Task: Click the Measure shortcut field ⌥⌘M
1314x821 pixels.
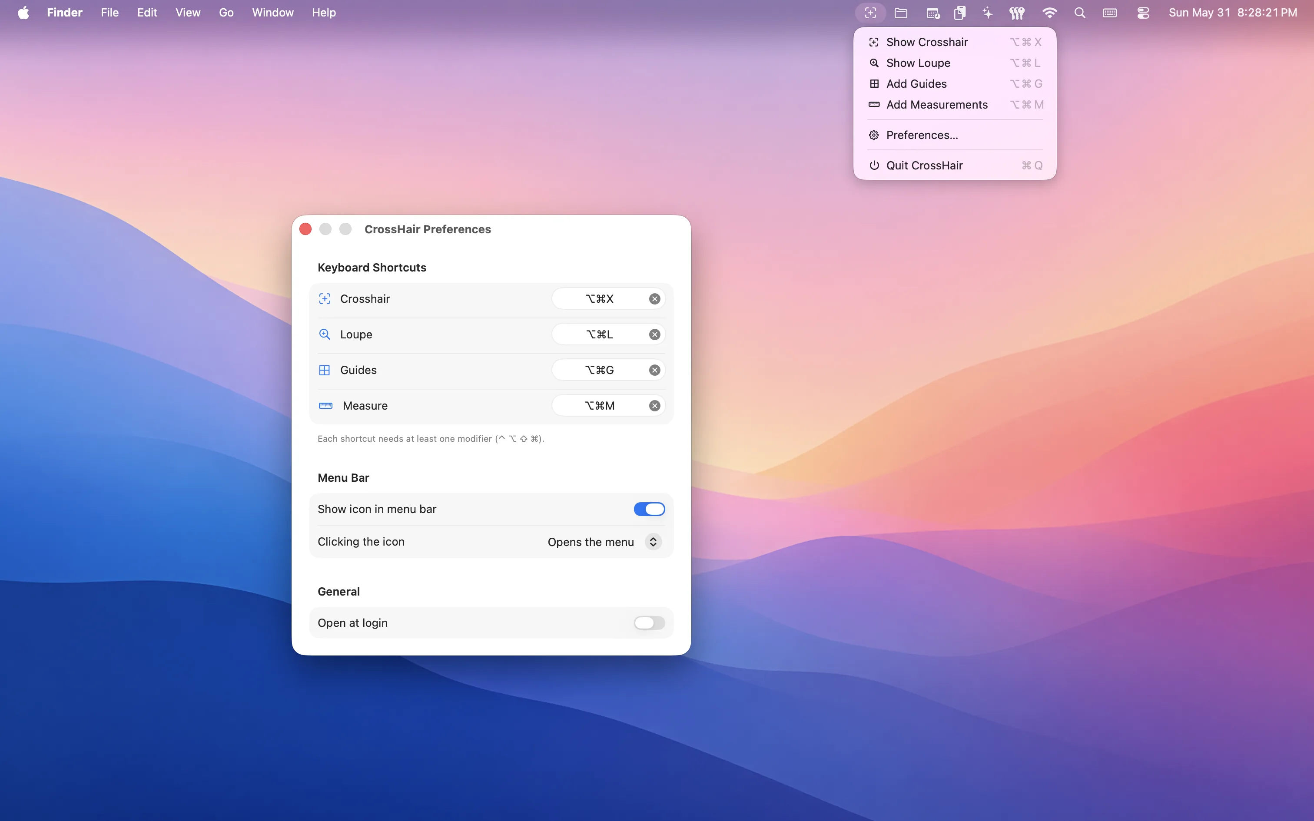Action: (x=609, y=406)
